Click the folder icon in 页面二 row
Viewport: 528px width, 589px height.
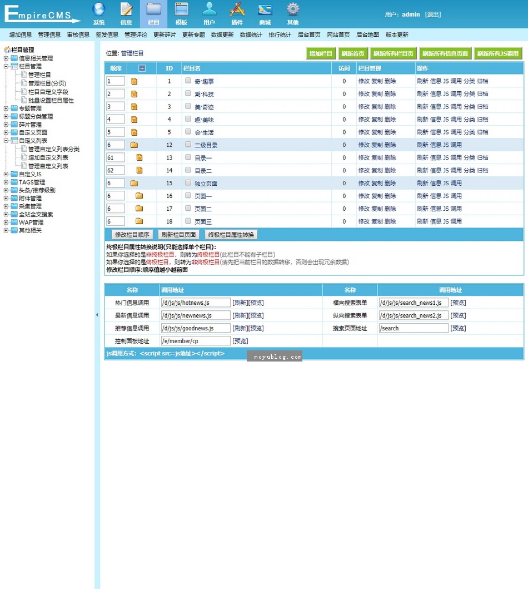pyautogui.click(x=139, y=209)
